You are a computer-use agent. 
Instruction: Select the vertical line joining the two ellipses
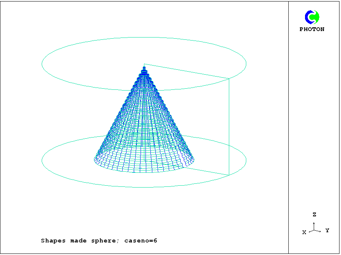tap(229, 127)
